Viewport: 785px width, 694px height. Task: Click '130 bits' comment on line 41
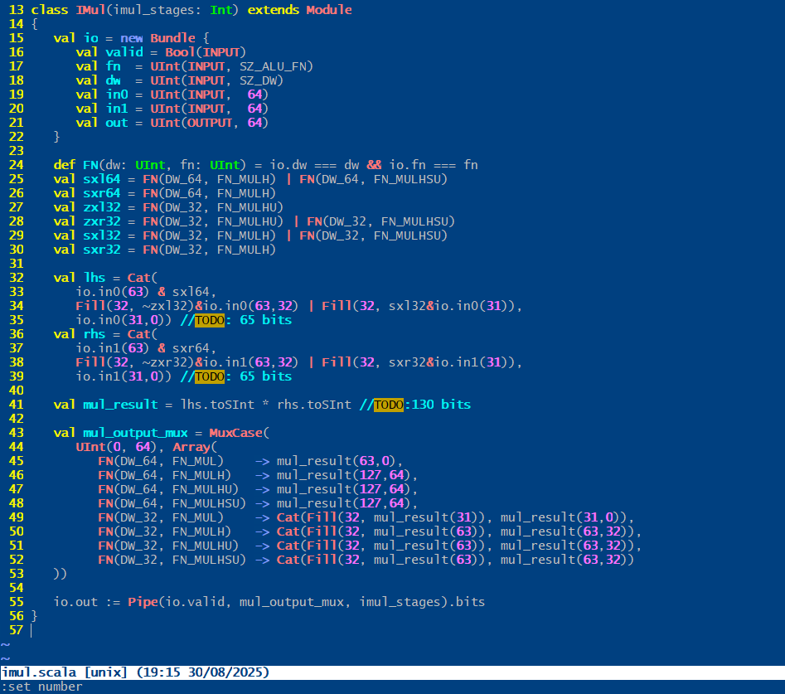pyautogui.click(x=441, y=404)
